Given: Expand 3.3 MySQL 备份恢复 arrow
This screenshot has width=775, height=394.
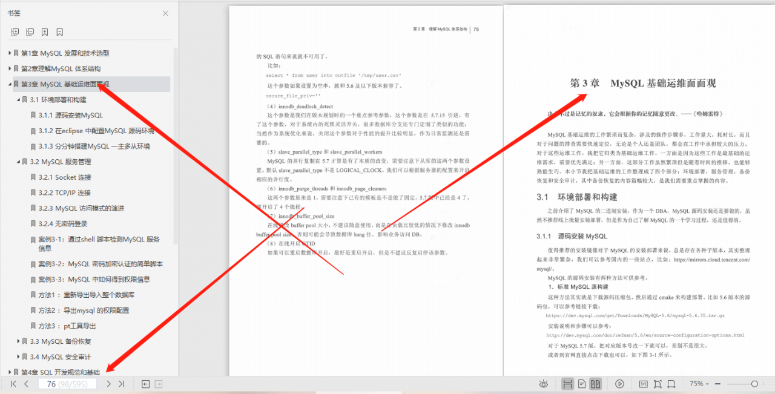Looking at the screenshot, I should click(19, 341).
